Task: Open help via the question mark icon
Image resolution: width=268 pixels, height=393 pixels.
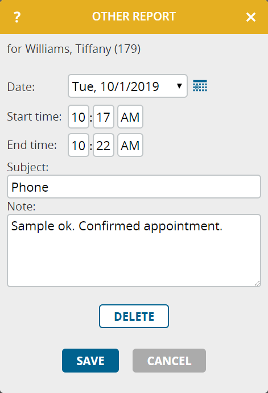Action: coord(17,17)
